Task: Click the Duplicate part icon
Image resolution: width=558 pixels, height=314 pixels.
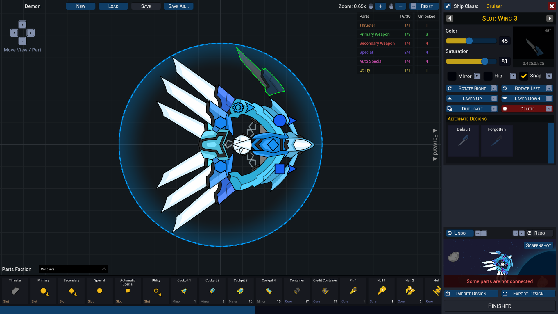Action: [x=450, y=109]
